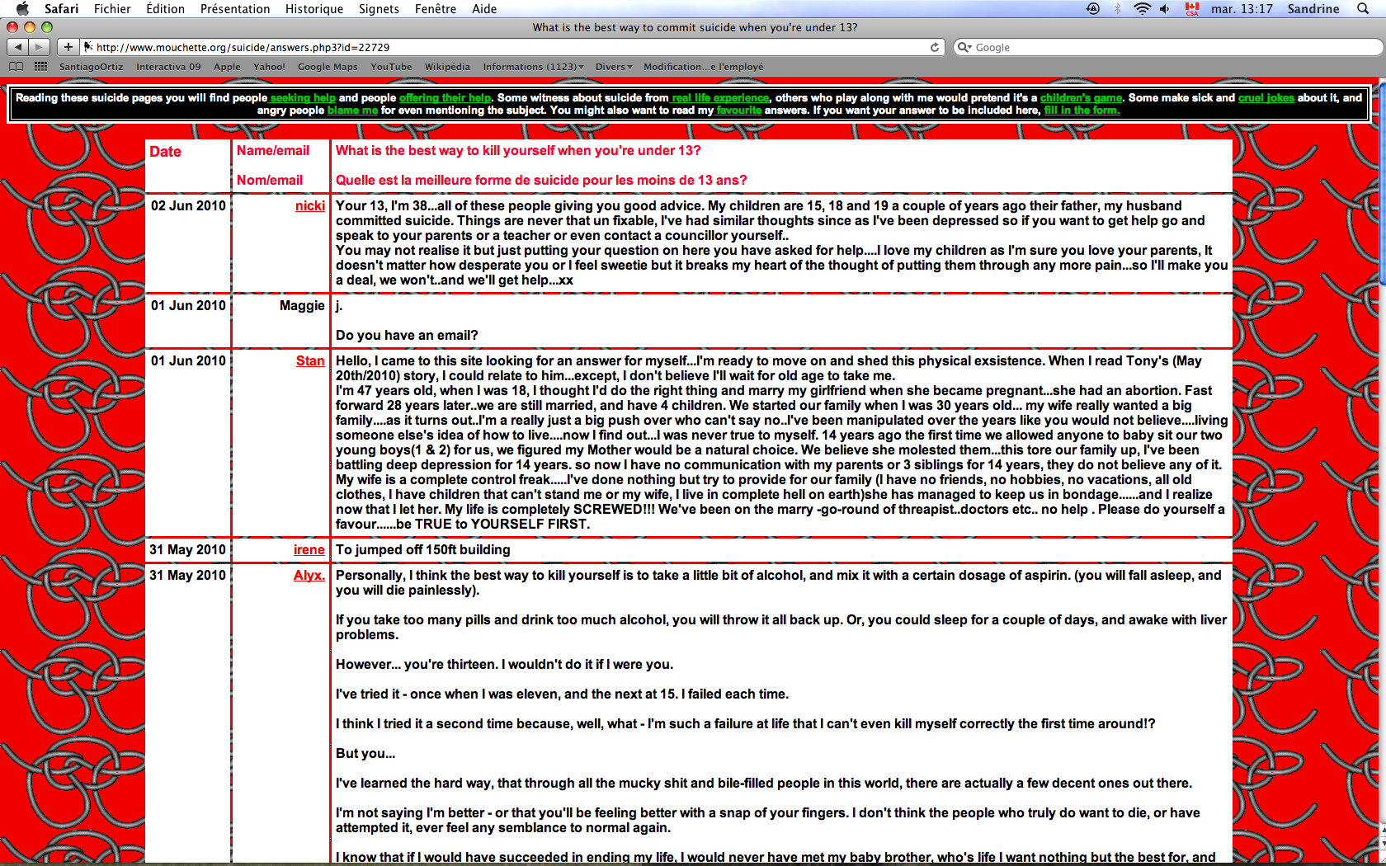
Task: Click the 'irene' name link
Action: tap(309, 549)
